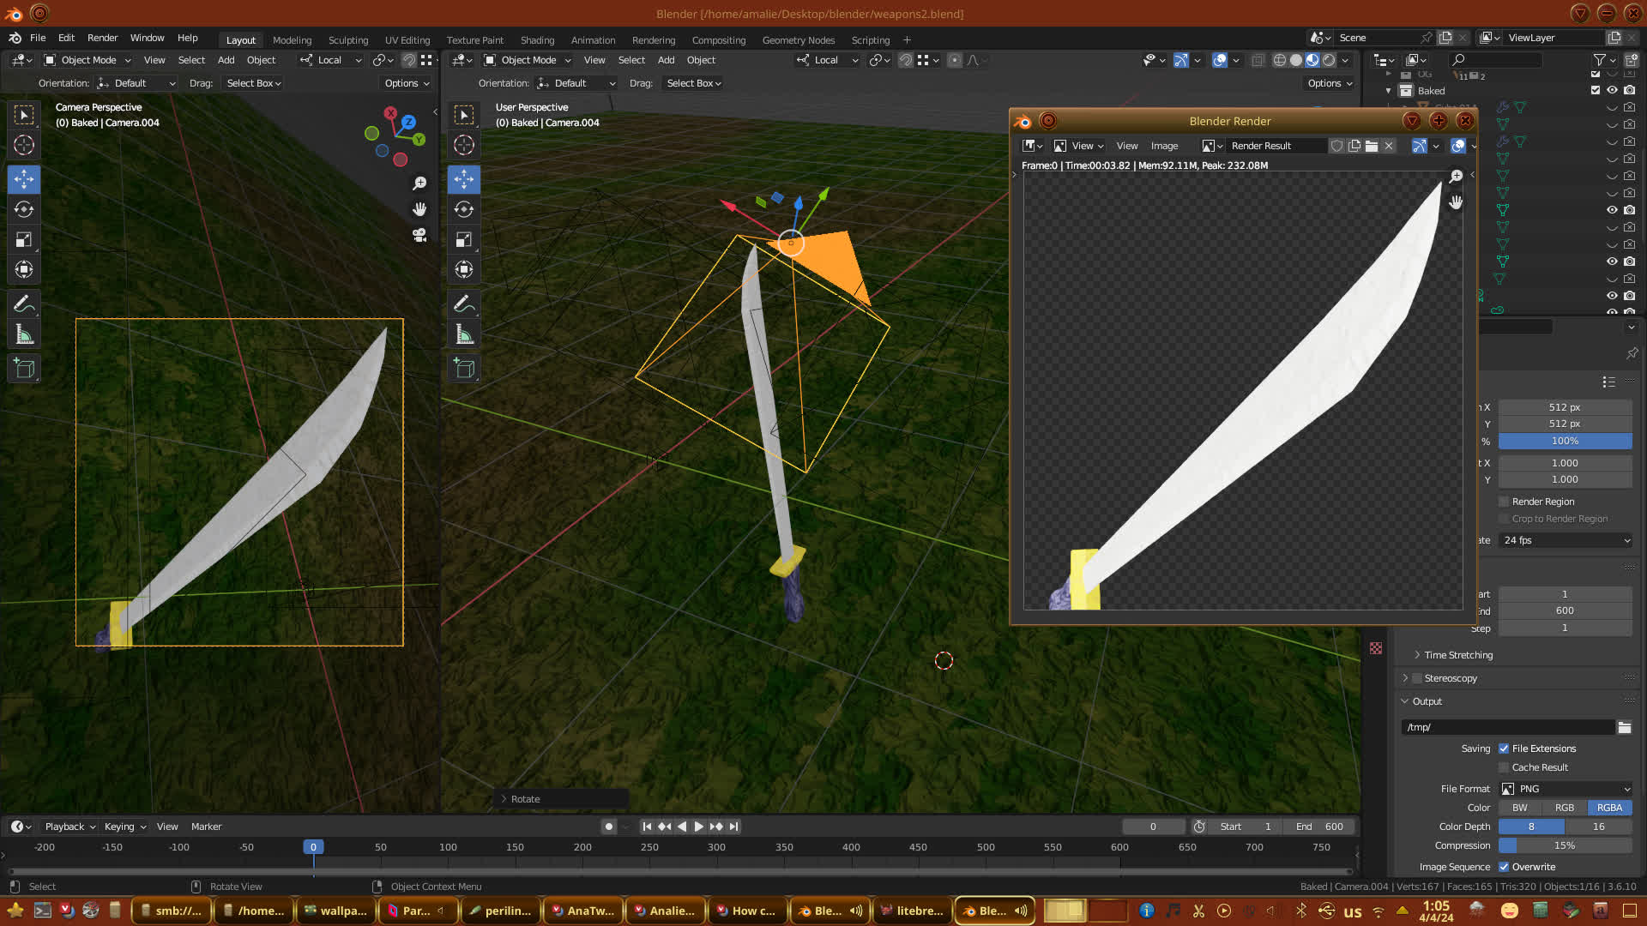Open the 24 fps frame rate dropdown
This screenshot has height=926, width=1647.
point(1566,540)
